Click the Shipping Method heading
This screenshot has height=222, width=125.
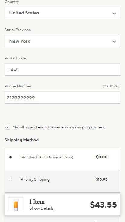[x=21, y=140]
